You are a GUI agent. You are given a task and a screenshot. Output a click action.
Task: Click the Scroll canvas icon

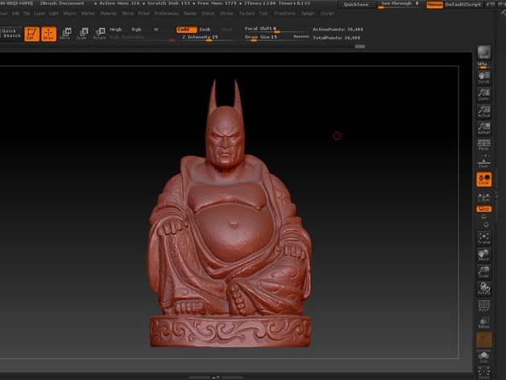(483, 78)
